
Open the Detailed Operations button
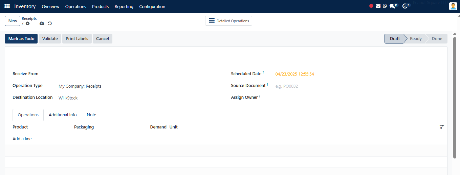228,21
